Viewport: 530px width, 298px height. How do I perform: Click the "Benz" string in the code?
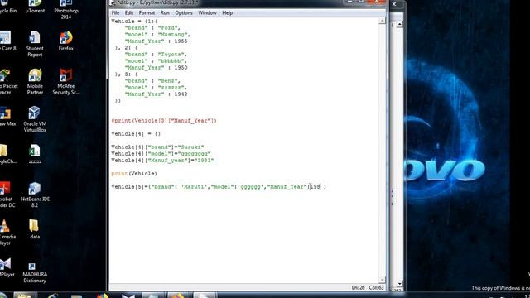pos(169,81)
